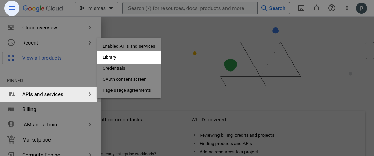Screen dimensions: 374x156
Task: Choose Enabled APIs and services in submenu
Action: [129, 46]
